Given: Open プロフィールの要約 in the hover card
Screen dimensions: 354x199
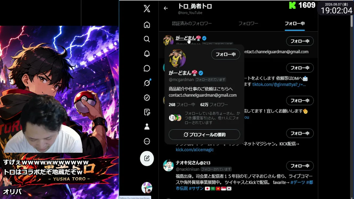Looking at the screenshot, I should (204, 135).
